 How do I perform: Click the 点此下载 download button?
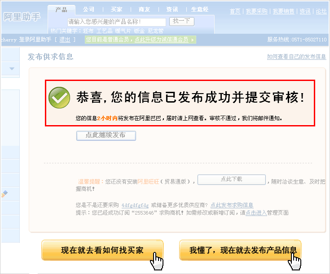tap(232, 180)
